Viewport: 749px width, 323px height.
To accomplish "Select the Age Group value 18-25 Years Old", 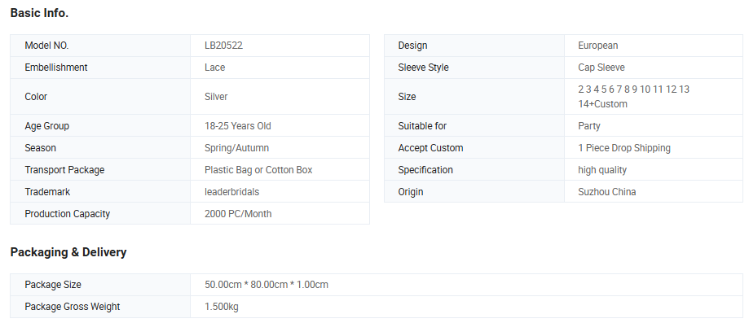I will (x=237, y=126).
